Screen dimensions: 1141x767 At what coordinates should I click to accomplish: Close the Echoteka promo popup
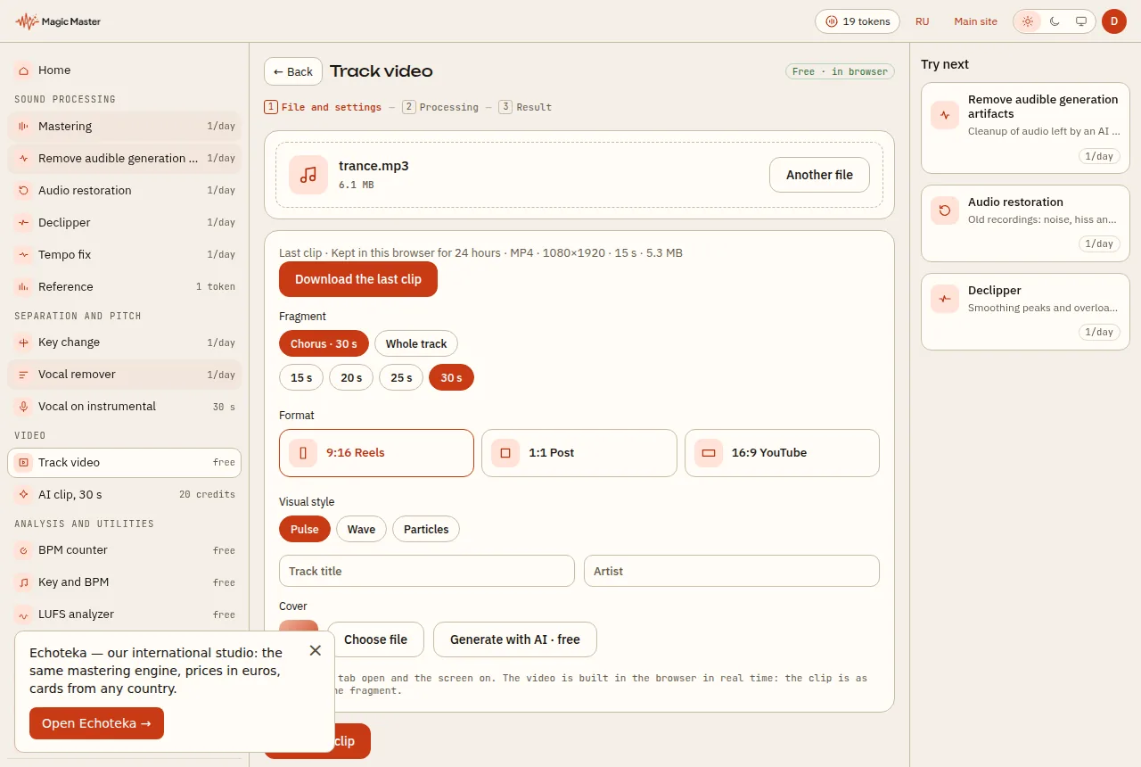pos(316,651)
